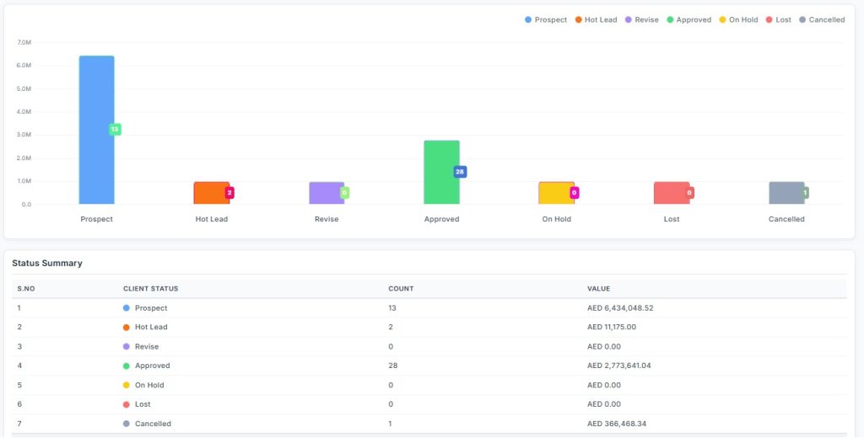Image resolution: width=864 pixels, height=438 pixels.
Task: Click the 13 count badge on Prospect bar
Action: (115, 130)
